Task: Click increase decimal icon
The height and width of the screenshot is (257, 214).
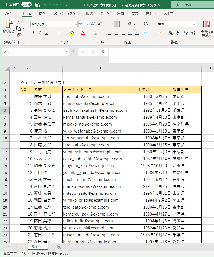Action: coord(186,33)
